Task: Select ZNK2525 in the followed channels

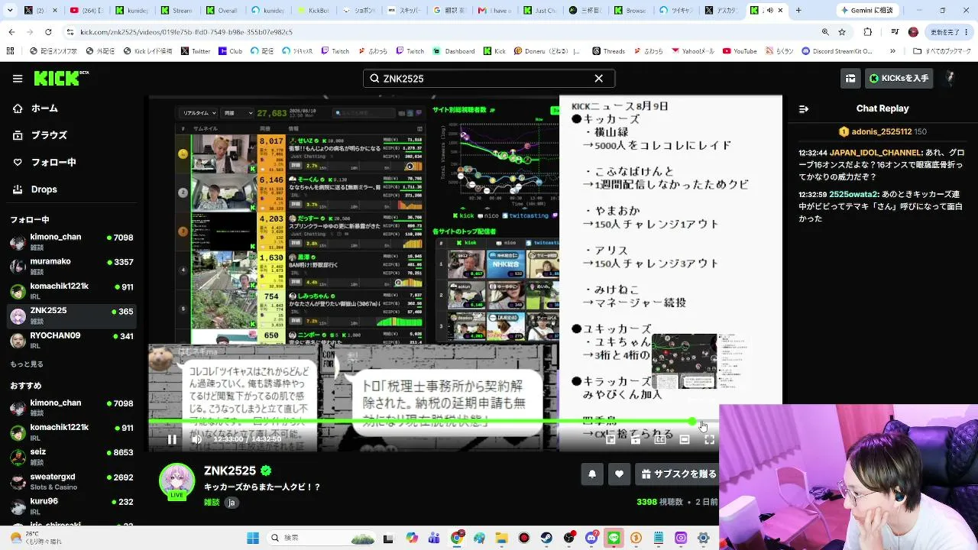Action: coord(73,315)
